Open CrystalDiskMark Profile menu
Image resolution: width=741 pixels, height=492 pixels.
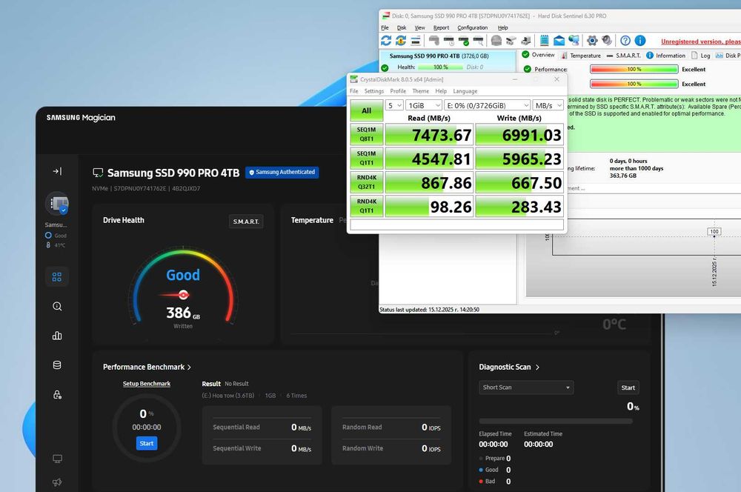tap(398, 91)
